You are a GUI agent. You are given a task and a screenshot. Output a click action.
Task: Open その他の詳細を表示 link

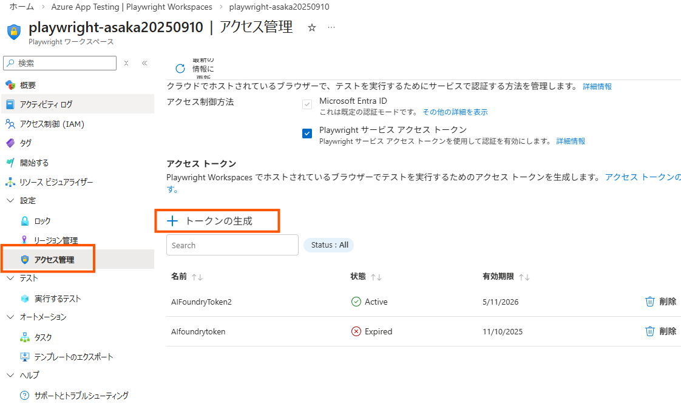(x=455, y=112)
